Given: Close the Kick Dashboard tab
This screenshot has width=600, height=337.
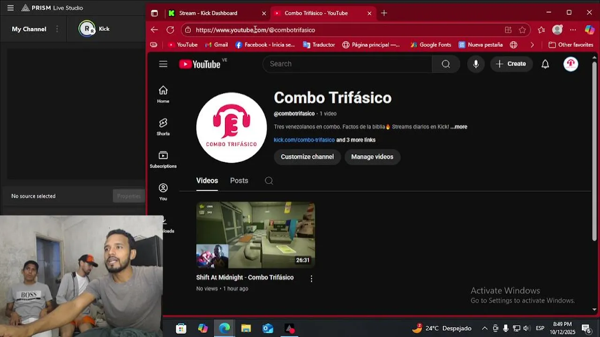Looking at the screenshot, I should [264, 13].
